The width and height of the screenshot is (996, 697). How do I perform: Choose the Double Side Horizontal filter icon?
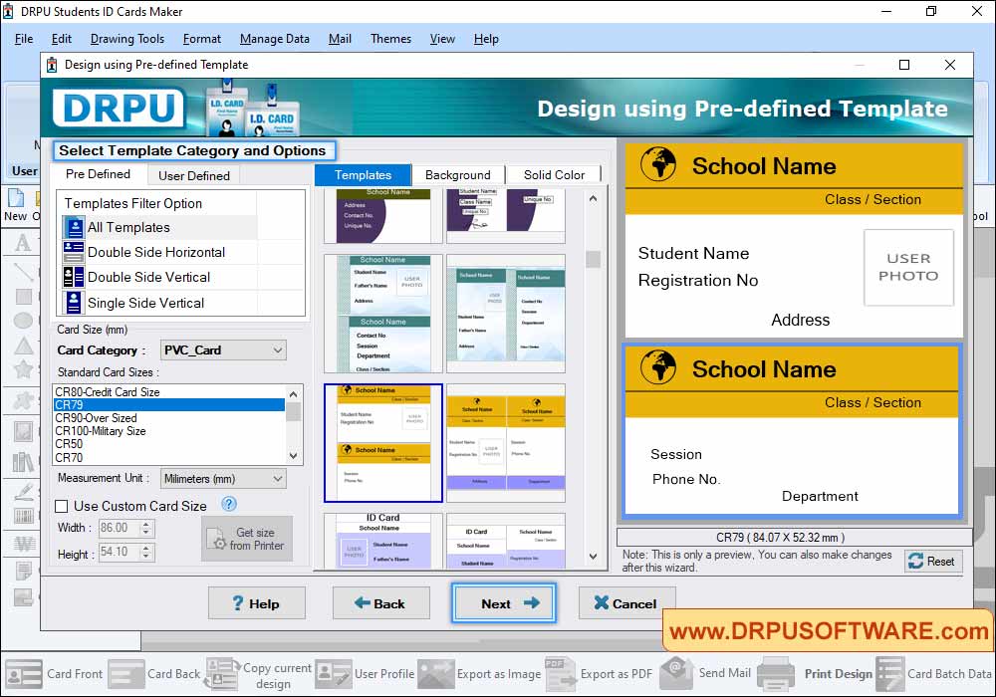(x=74, y=252)
